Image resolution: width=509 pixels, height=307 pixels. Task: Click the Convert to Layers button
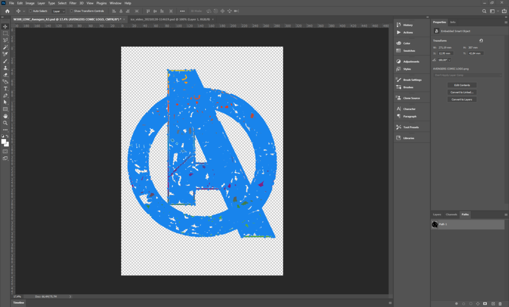click(462, 100)
